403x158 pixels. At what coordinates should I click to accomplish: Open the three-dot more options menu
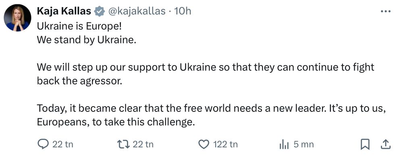(386, 11)
